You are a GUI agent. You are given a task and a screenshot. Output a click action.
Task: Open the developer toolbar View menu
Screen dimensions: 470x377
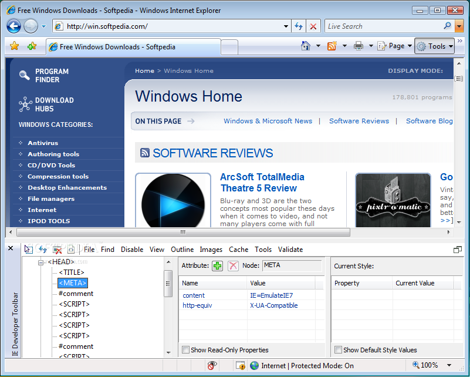click(x=157, y=250)
